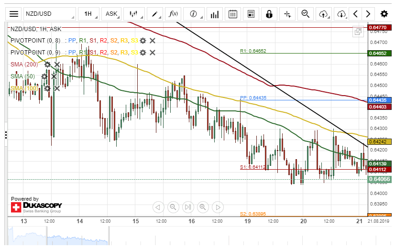Screen dimensions: 395x249
Task: Open the calendar icon in toolbar
Action: (x=233, y=14)
